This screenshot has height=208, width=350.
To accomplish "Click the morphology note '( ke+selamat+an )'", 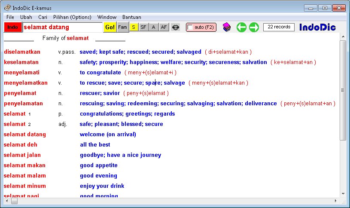I will pos(293,62).
